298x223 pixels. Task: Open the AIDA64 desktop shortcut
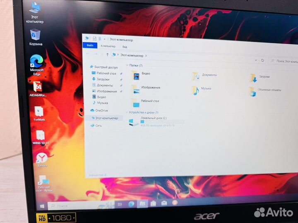38,89
